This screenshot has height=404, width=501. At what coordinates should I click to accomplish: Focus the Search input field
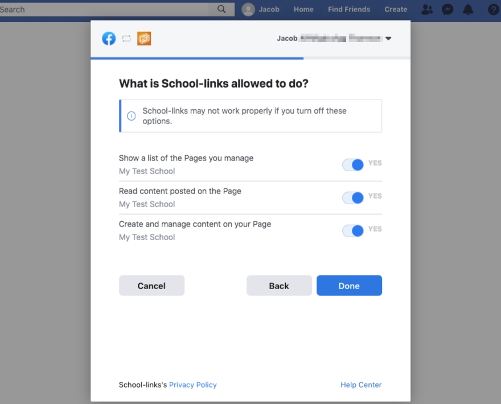point(104,9)
